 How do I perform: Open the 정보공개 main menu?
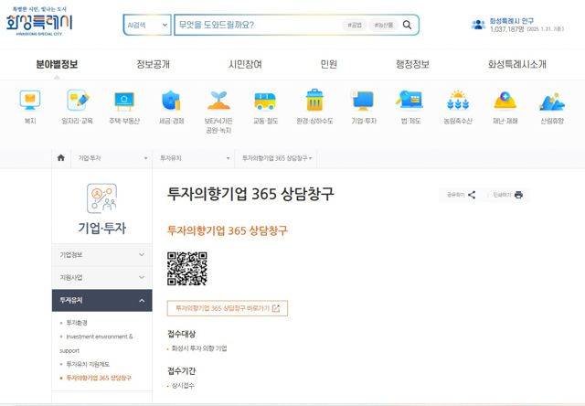pos(153,64)
